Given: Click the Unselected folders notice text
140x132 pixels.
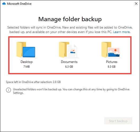Looking at the screenshot, I should tap(71, 91).
